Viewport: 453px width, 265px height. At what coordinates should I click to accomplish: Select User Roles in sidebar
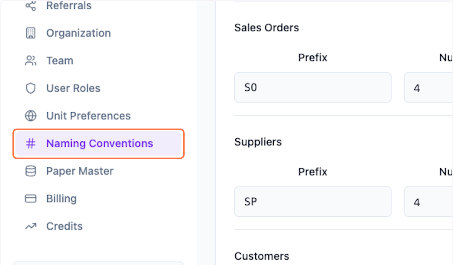pos(73,88)
